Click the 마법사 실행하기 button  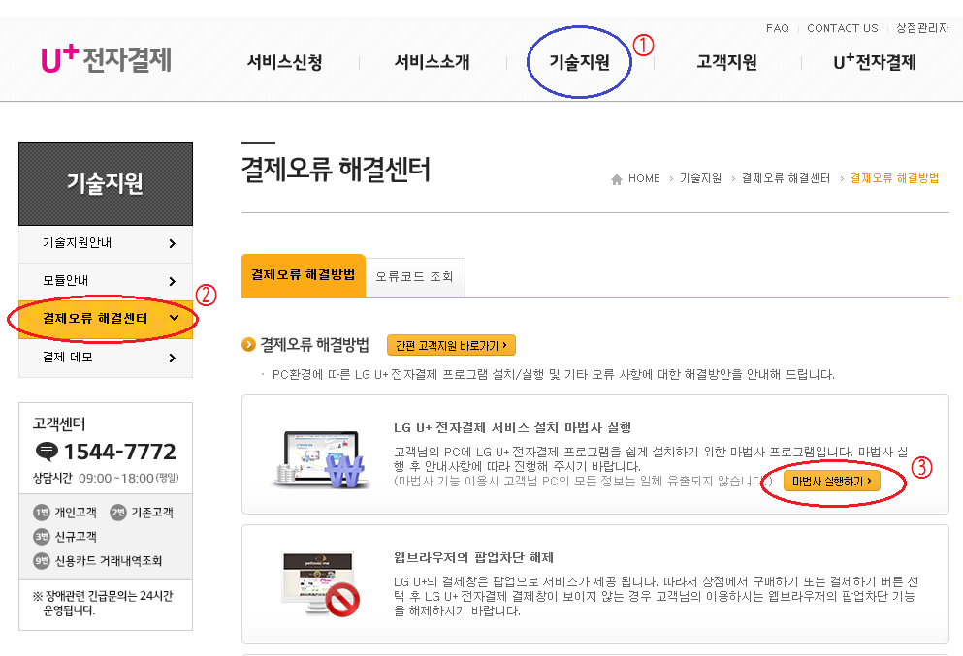tap(832, 482)
